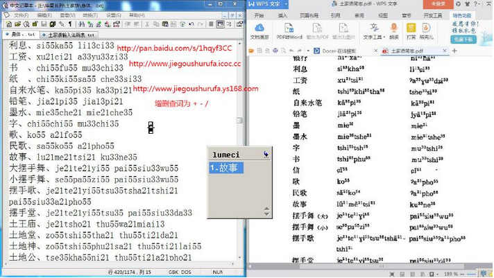Open the 文件(F) menu in the notepad
This screenshot has height=278, width=494.
tap(21, 15)
